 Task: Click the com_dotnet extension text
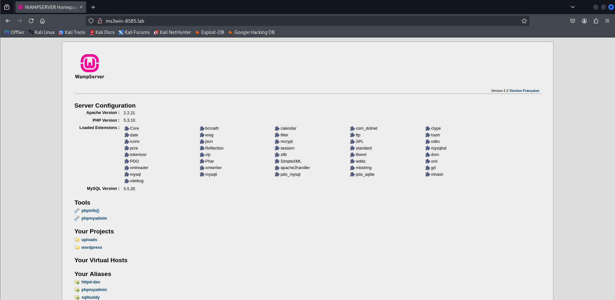pyautogui.click(x=366, y=128)
